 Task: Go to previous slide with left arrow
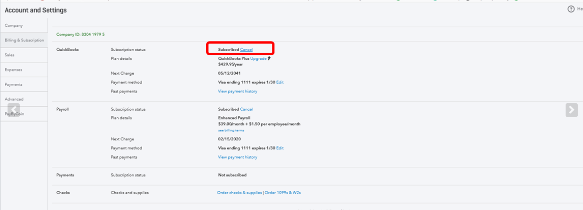pos(14,110)
